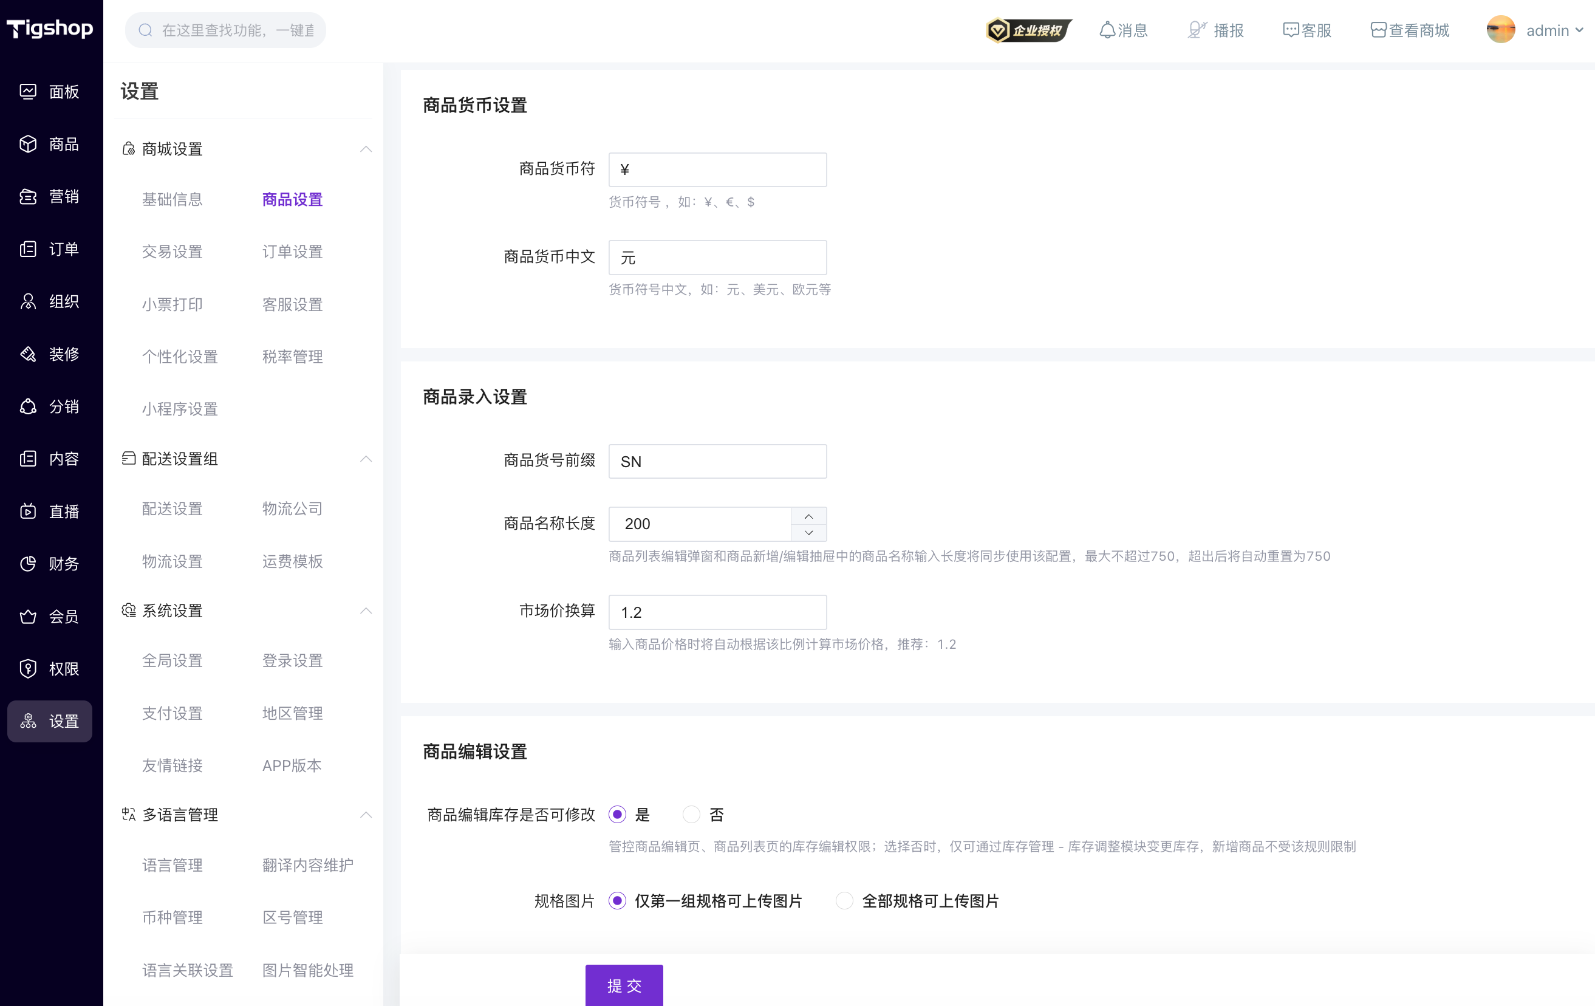The height and width of the screenshot is (1006, 1595).
Task: Click the admin avatar picture
Action: pyautogui.click(x=1500, y=30)
